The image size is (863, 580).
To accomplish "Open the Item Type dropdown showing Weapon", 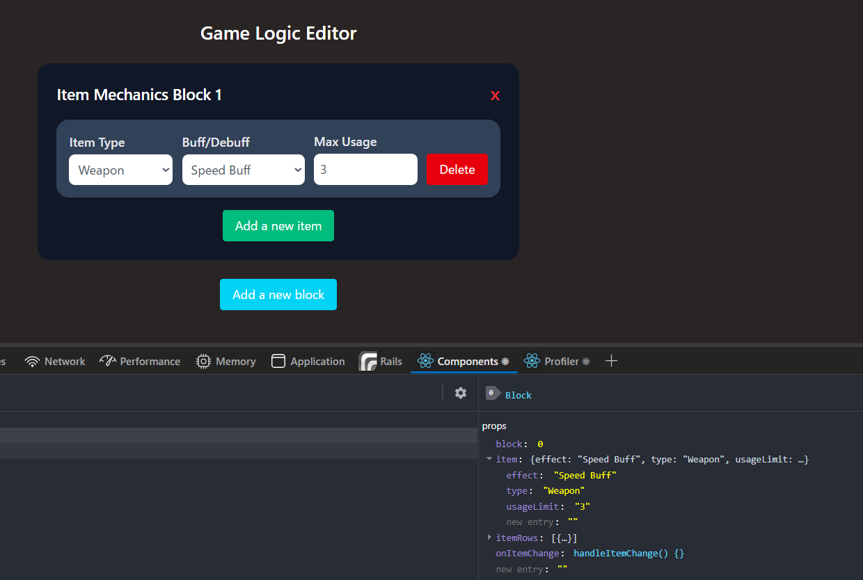I will [x=120, y=170].
